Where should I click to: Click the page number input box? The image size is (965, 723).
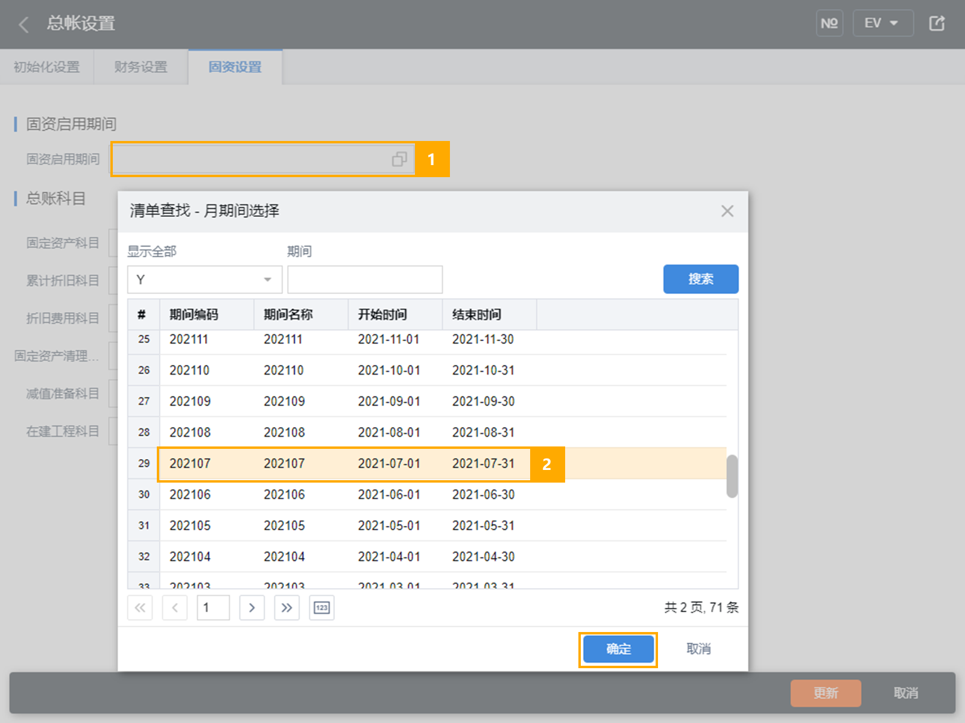214,607
